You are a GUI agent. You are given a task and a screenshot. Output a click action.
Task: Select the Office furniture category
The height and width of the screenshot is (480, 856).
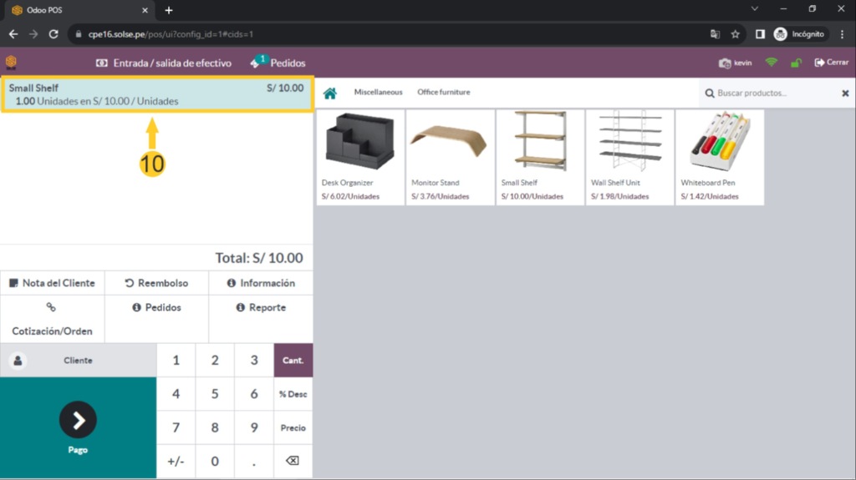[443, 93]
